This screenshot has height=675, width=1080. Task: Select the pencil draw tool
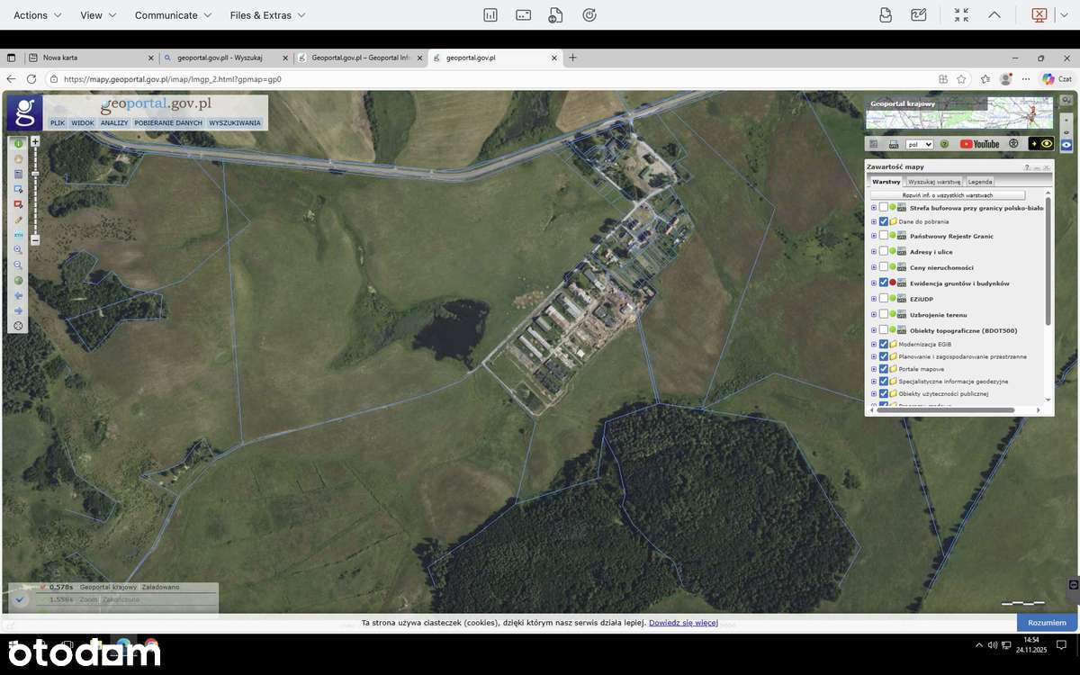18,220
